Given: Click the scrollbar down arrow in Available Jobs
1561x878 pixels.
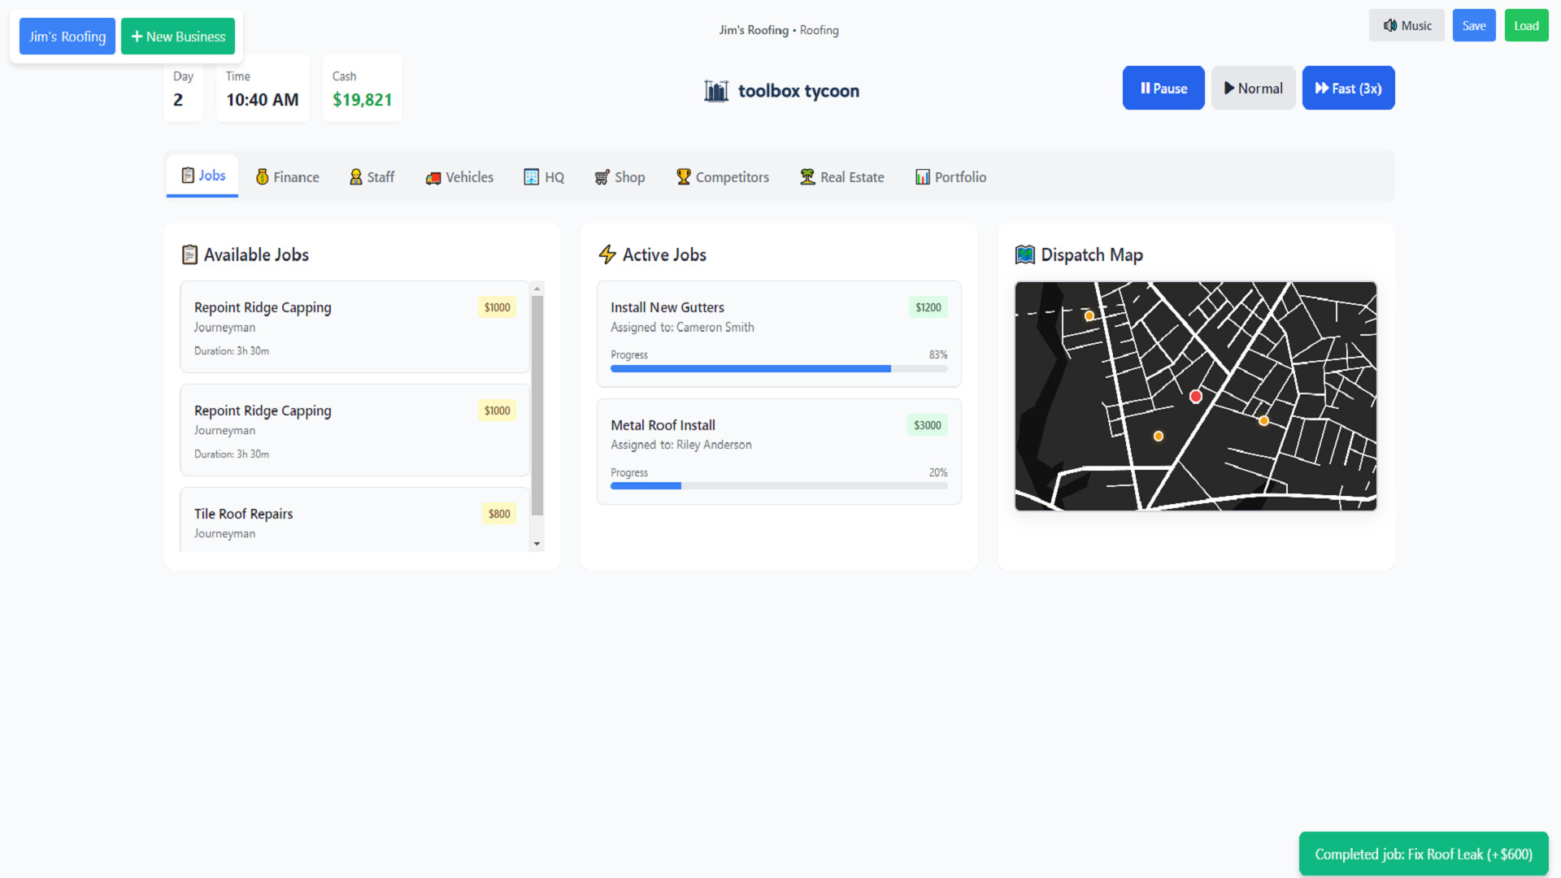Looking at the screenshot, I should 537,543.
